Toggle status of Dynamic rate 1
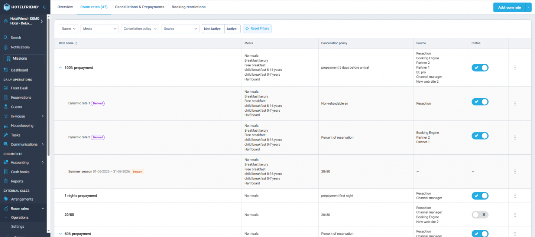Viewport: 535px width, 237px height. pos(480,102)
